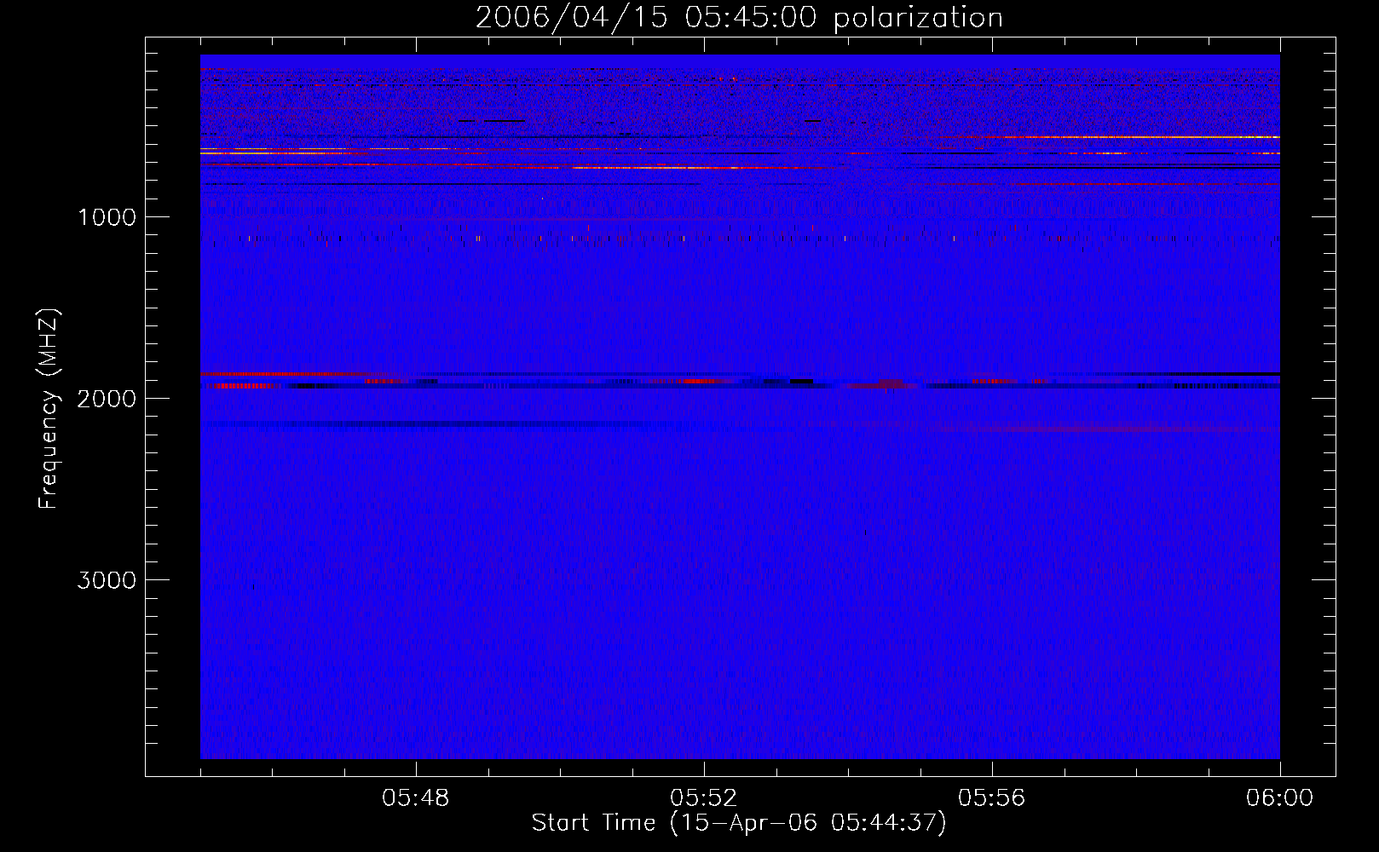This screenshot has width=1379, height=852.
Task: Click the 3000 frequency tick label
Action: click(x=107, y=580)
